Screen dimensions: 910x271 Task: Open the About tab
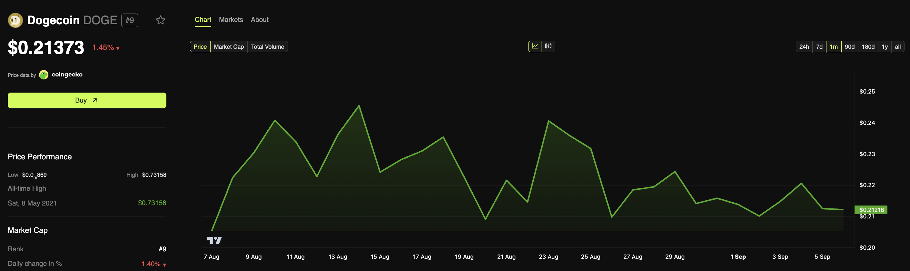pos(259,20)
